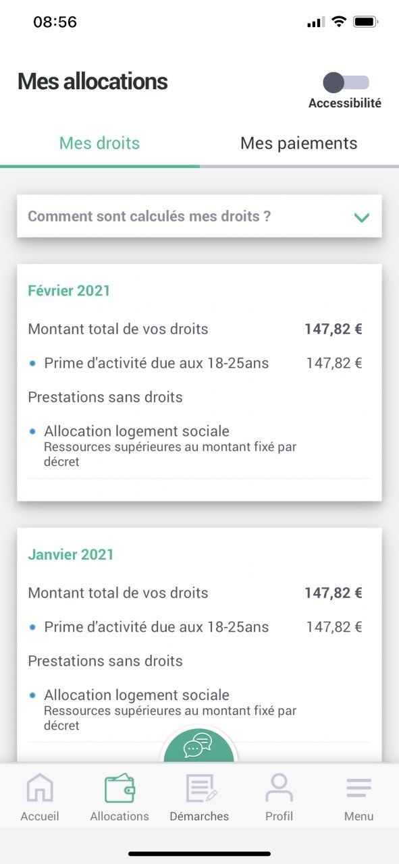Tap the Accessibilité label under the switch
This screenshot has width=399, height=864.
pyautogui.click(x=345, y=103)
